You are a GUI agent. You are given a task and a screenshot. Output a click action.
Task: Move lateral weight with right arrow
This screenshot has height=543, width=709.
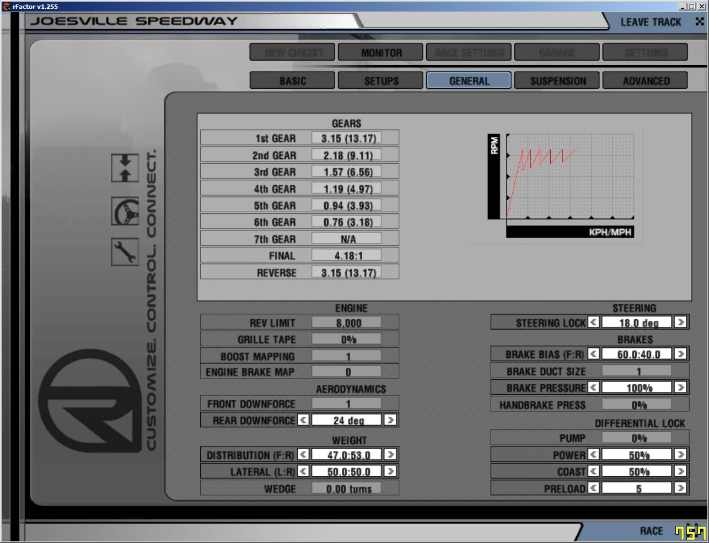point(390,471)
